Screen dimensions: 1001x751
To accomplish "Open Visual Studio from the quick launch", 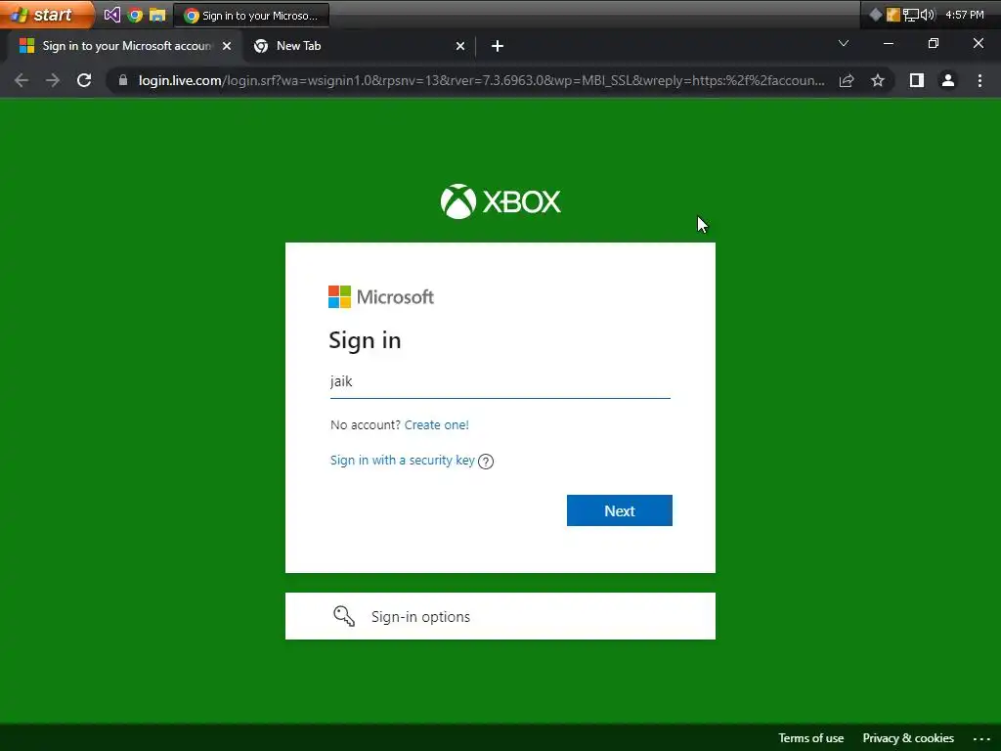I will (111, 15).
